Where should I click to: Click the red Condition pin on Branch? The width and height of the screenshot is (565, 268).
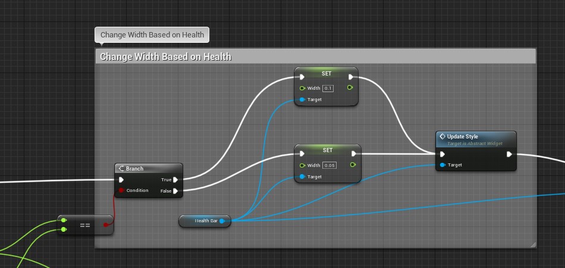coord(121,191)
